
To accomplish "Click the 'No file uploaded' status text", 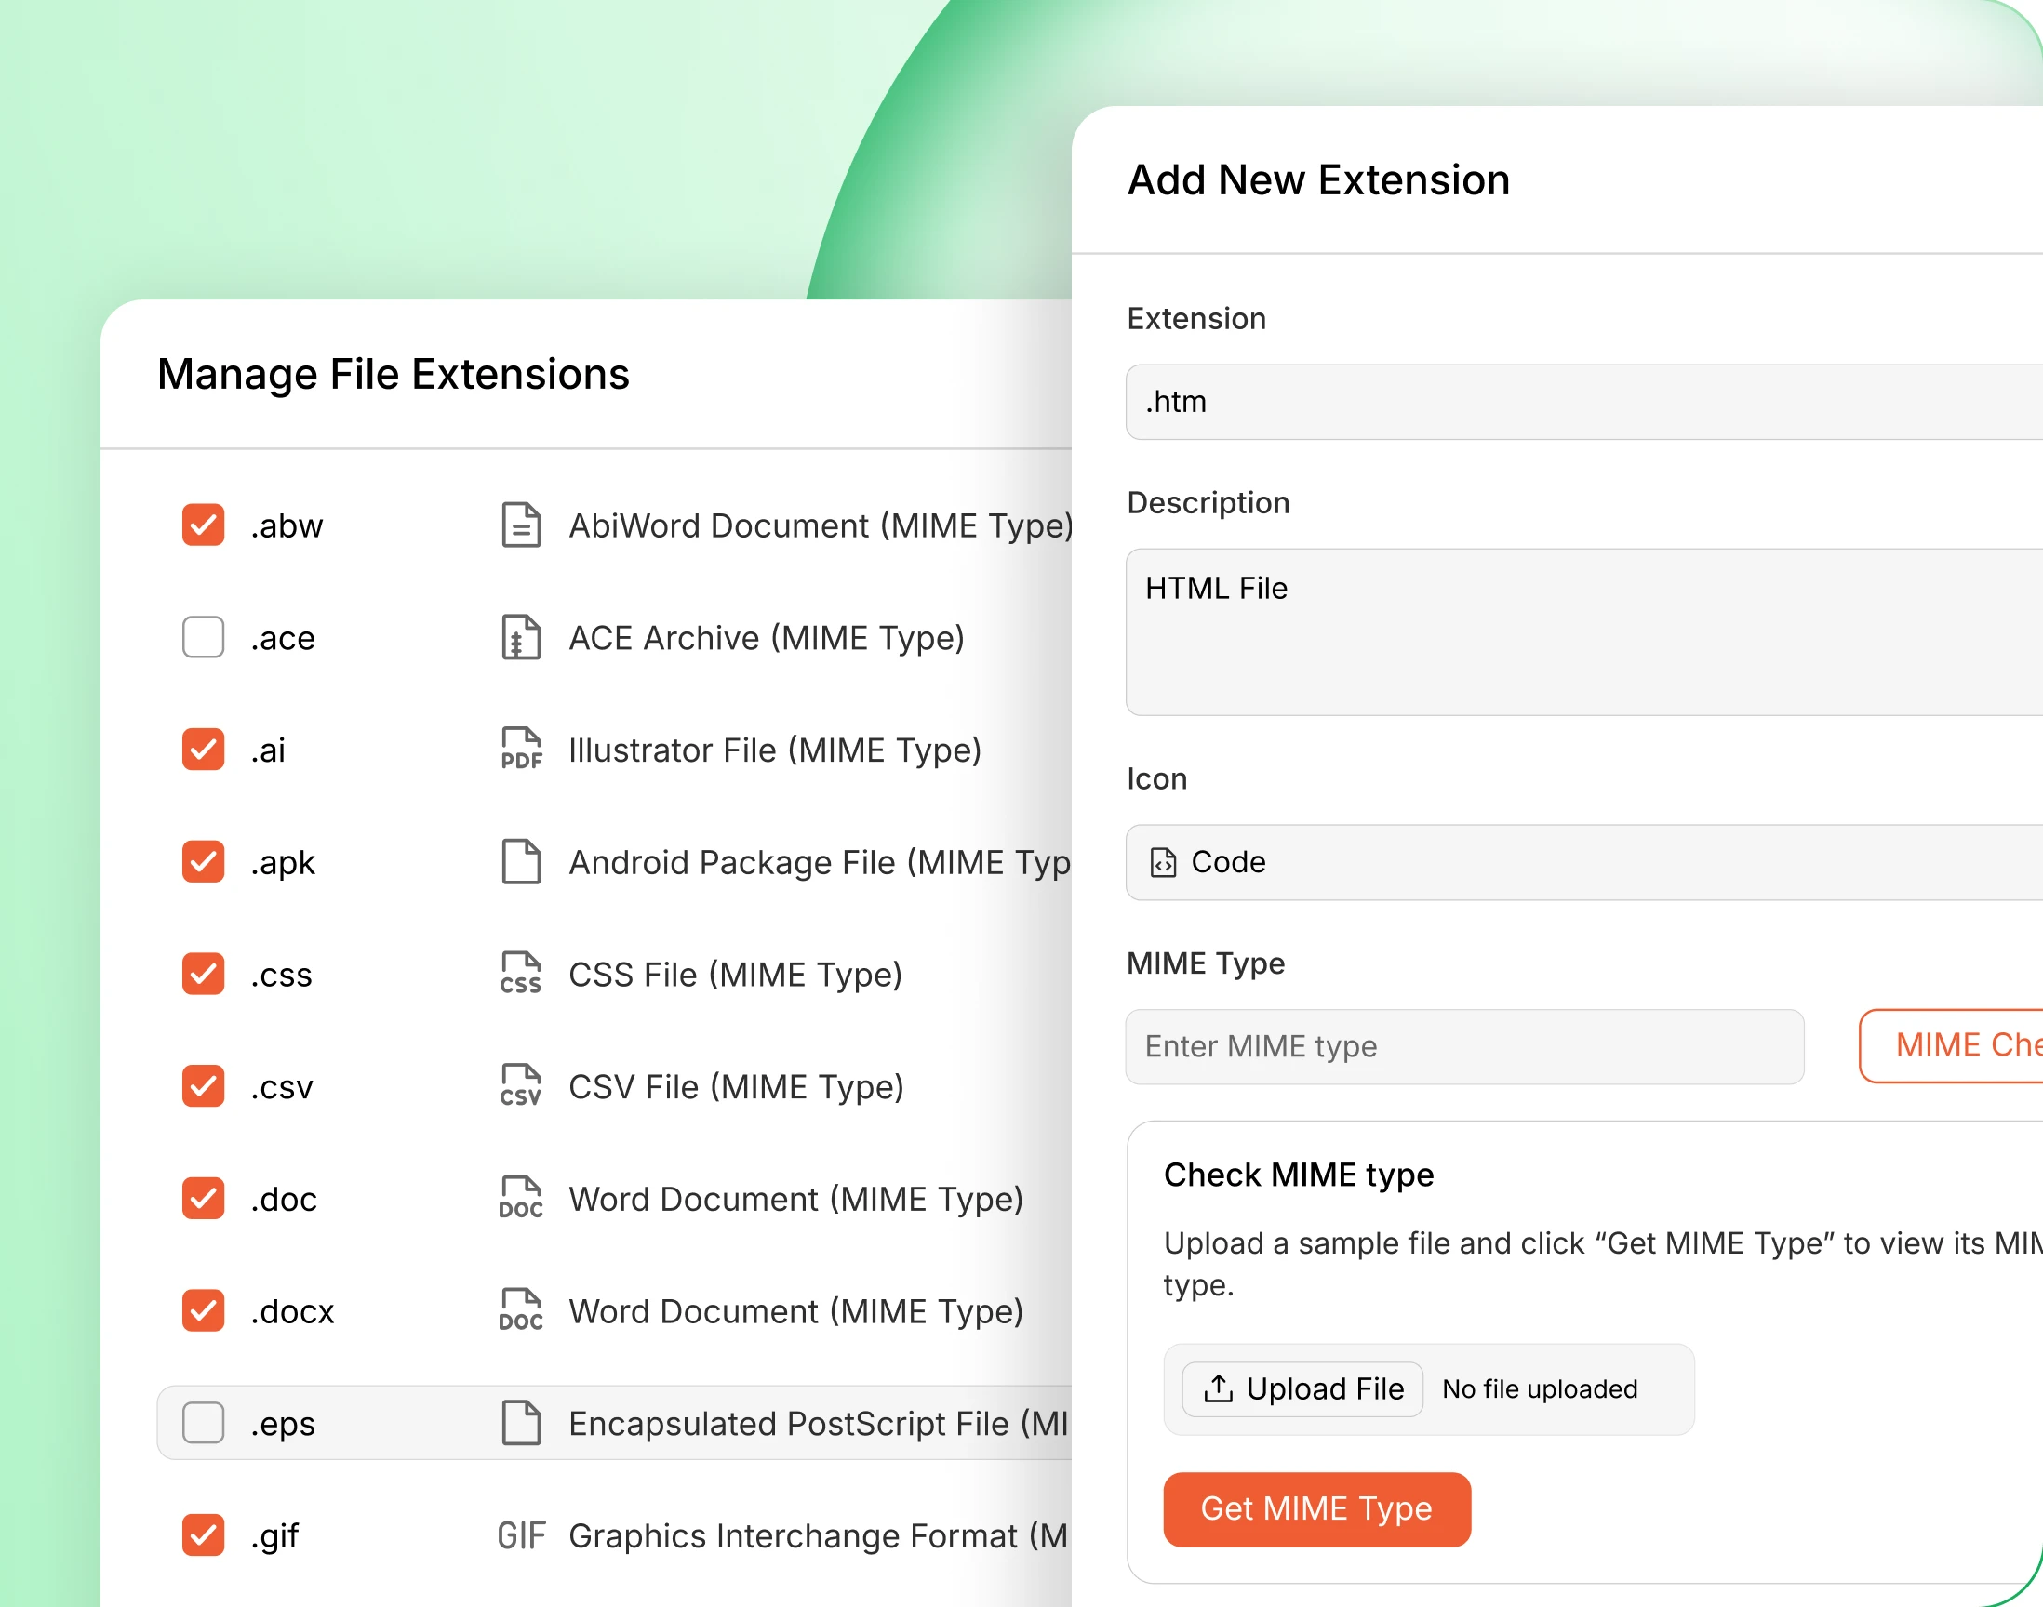I will click(1540, 1388).
